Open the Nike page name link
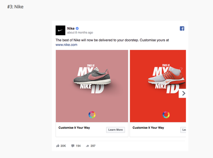This screenshot has height=158, width=213. [x=71, y=28]
